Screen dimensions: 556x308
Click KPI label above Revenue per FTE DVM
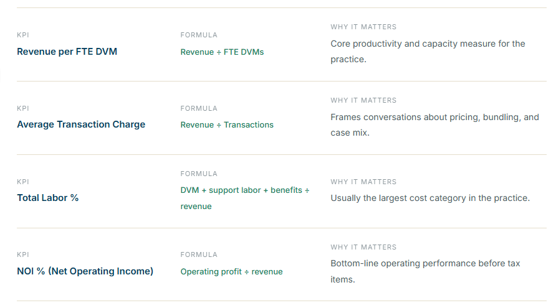(23, 35)
